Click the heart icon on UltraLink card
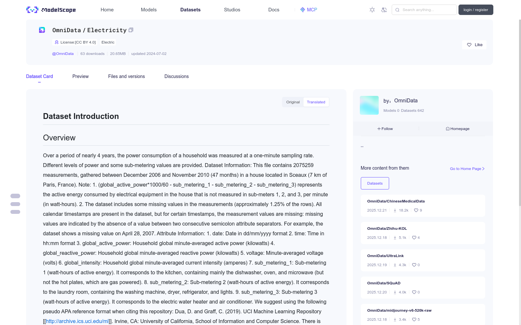The width and height of the screenshot is (521, 325). click(x=414, y=265)
